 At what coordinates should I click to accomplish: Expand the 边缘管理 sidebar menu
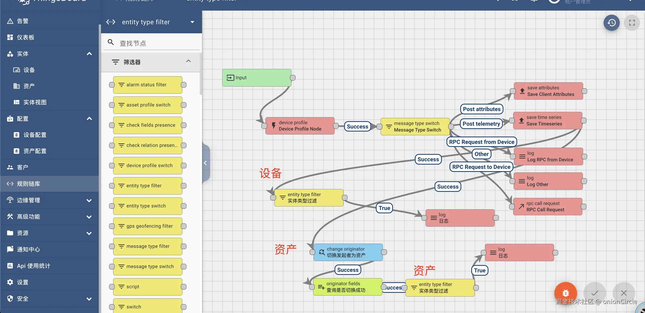pyautogui.click(x=89, y=200)
